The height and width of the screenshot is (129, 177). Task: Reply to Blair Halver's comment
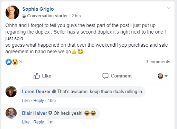click(x=38, y=122)
